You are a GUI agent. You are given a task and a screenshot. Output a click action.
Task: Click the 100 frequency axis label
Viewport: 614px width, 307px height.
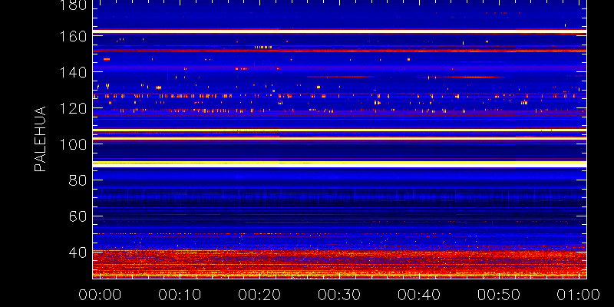(x=73, y=144)
